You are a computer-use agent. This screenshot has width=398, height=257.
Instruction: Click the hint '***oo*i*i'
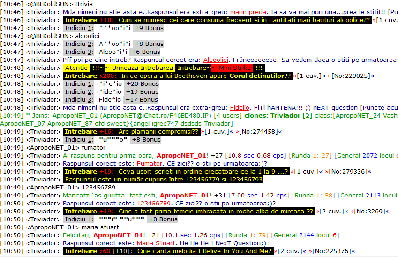(x=115, y=28)
